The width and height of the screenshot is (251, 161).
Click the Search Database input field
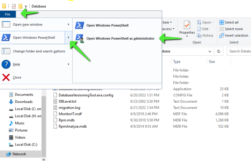[239, 51]
